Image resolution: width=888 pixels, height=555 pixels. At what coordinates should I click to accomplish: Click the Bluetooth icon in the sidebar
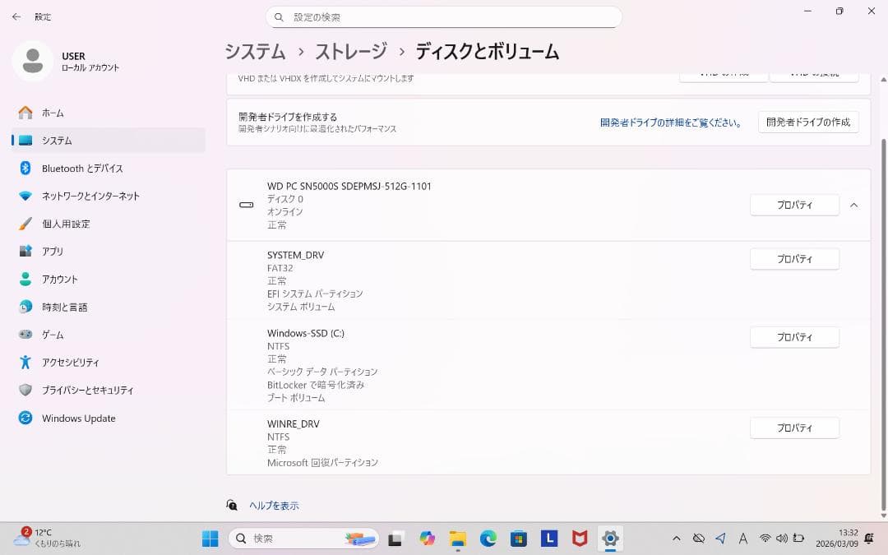(25, 169)
